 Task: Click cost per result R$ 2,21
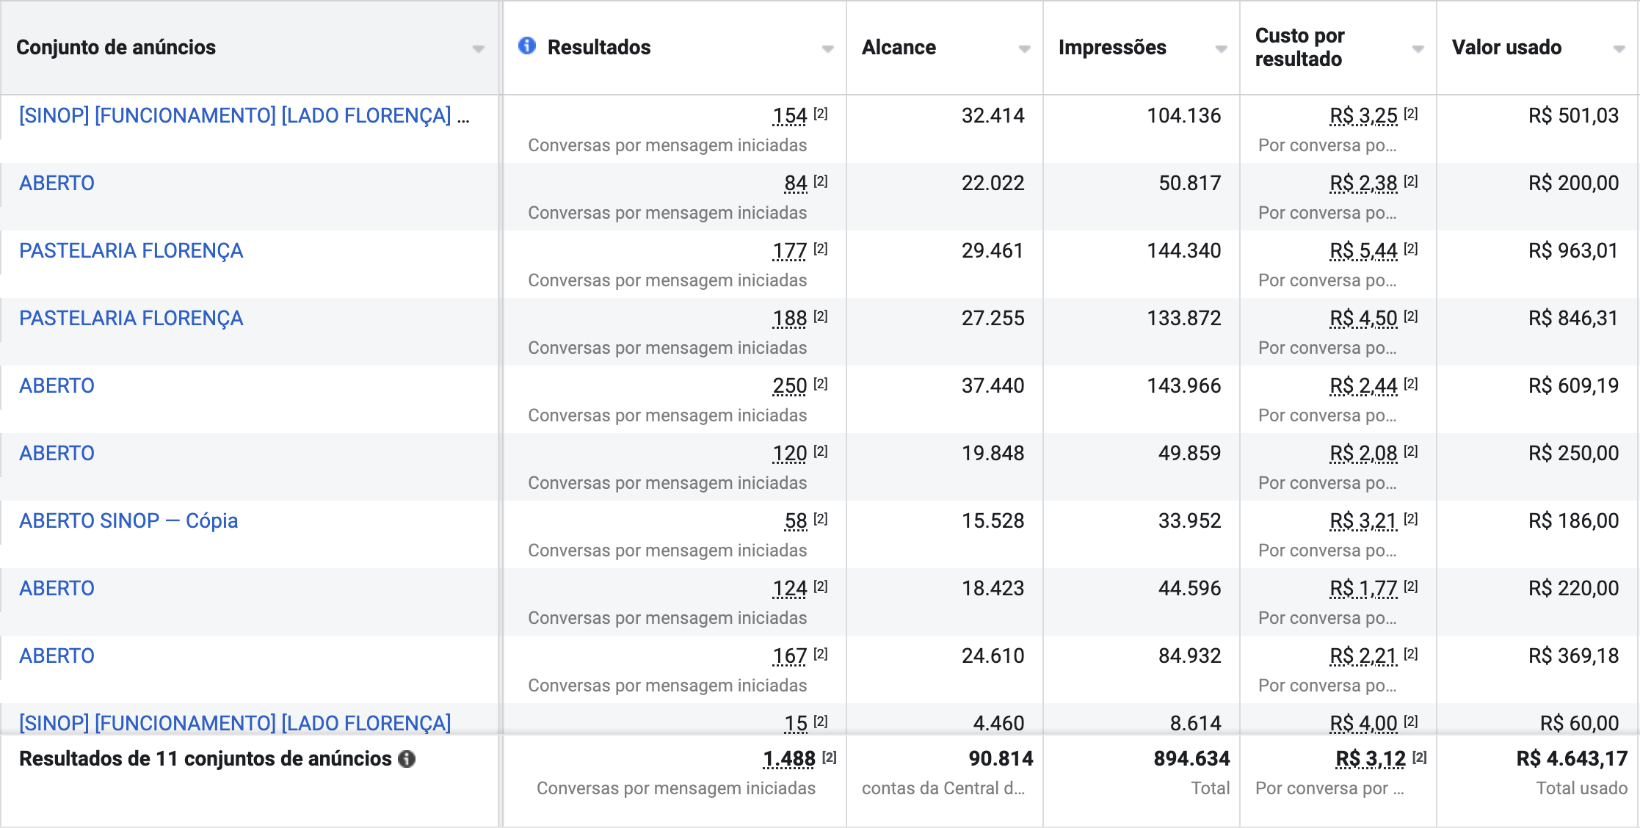click(1363, 656)
